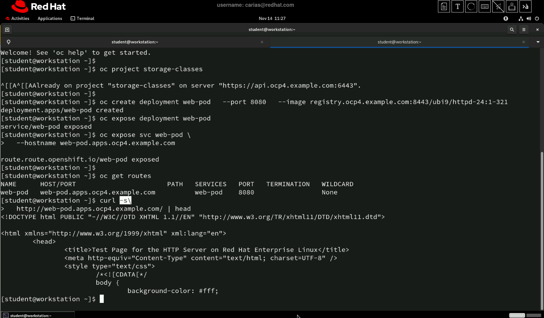Click 'route.route.openshift.io/web-pod exposed' line
This screenshot has height=318, width=544.
pos(80,159)
